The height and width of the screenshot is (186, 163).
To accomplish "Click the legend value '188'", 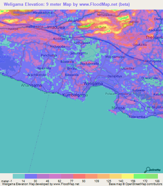I will click(x=157, y=181).
